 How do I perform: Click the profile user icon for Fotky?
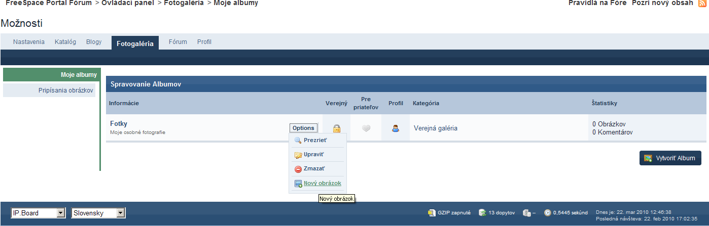[396, 128]
